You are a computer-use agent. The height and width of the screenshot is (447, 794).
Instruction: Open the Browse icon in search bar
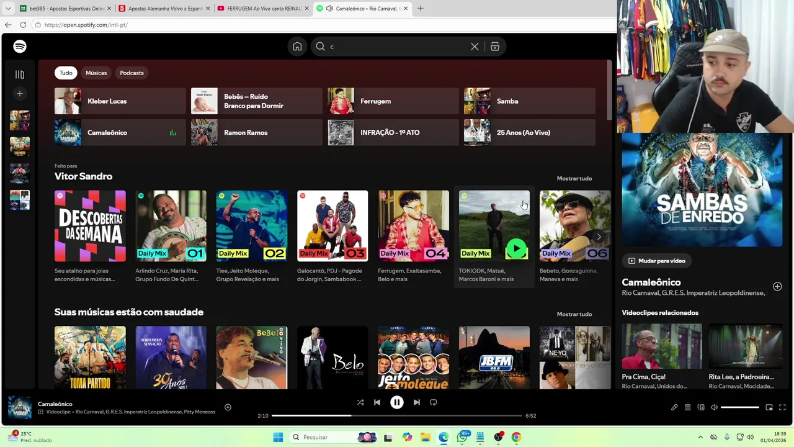pyautogui.click(x=495, y=47)
